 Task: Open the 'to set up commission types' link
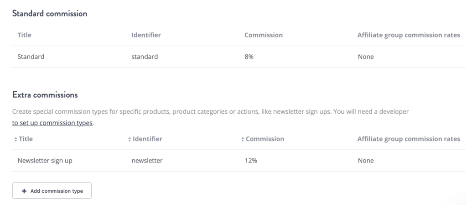pos(52,123)
